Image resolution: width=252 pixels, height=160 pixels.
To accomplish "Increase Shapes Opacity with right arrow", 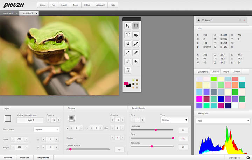I will [122, 120].
